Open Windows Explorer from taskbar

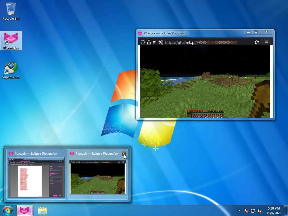coord(42,211)
